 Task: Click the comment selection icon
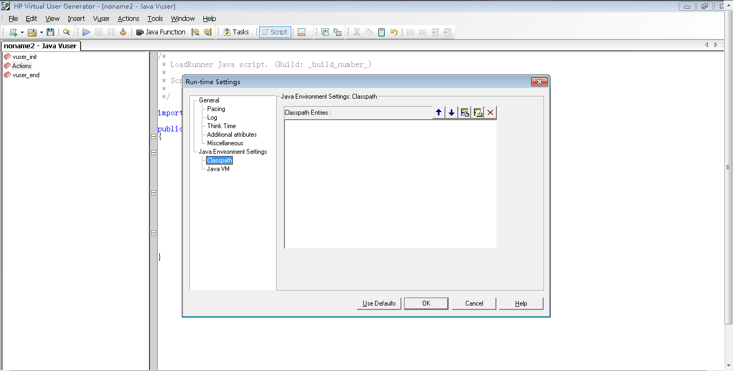click(411, 32)
